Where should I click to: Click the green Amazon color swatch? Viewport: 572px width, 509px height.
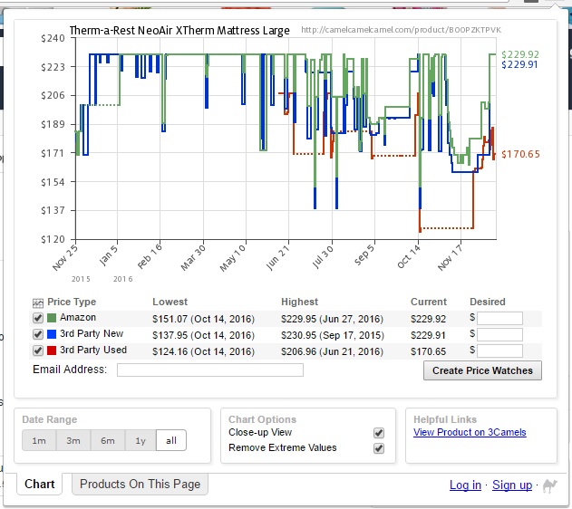[x=52, y=318]
